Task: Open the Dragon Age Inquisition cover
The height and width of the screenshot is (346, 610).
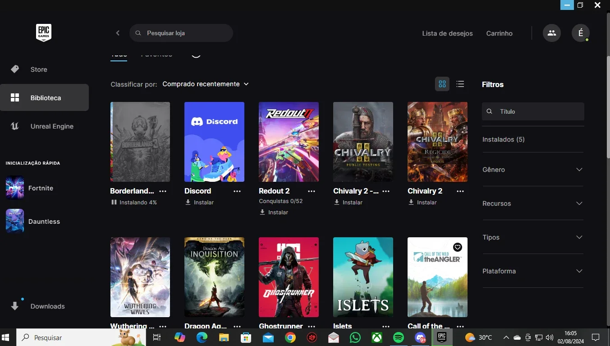Action: pos(214,277)
